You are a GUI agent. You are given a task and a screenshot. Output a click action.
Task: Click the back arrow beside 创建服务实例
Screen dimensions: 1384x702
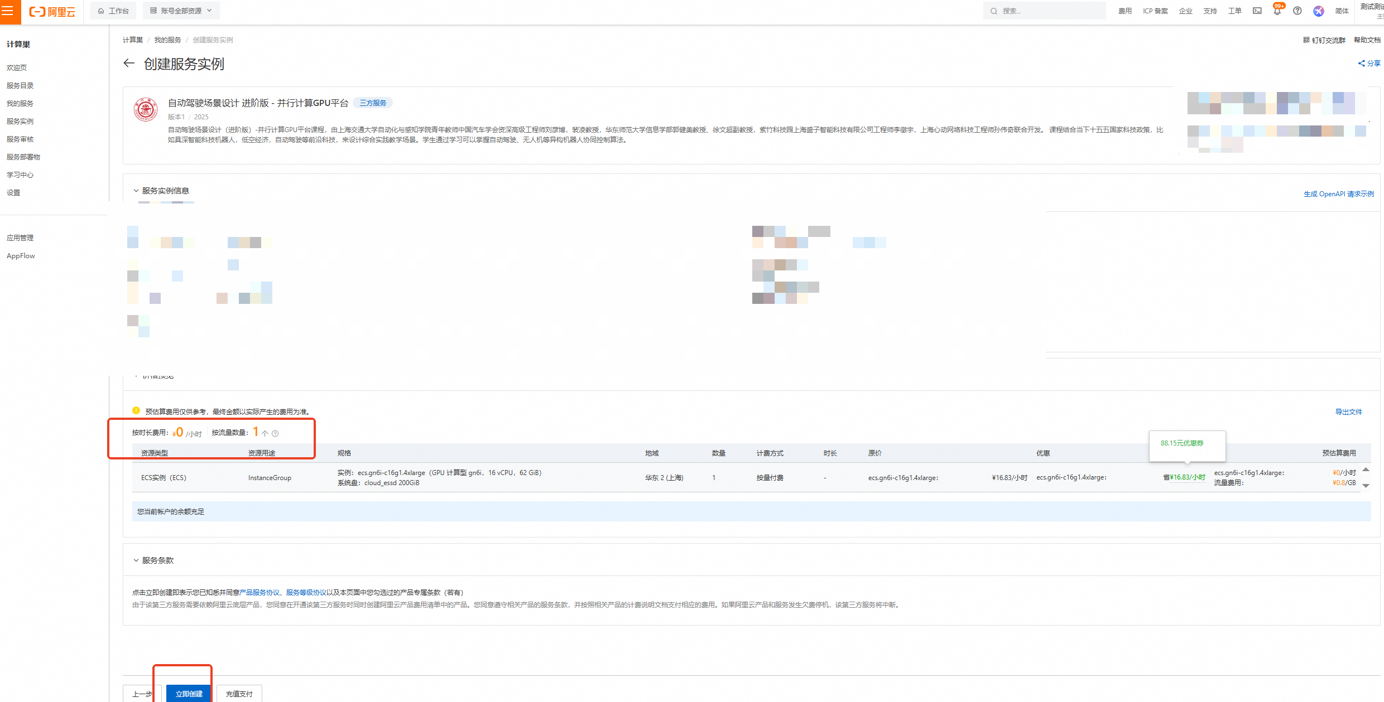coord(129,64)
